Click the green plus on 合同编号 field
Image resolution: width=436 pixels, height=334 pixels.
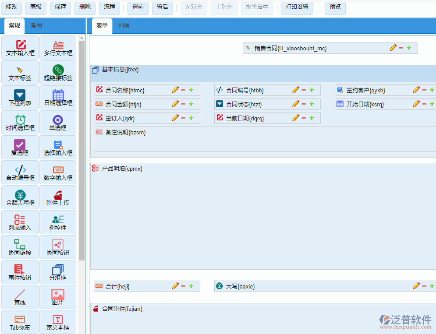point(312,90)
